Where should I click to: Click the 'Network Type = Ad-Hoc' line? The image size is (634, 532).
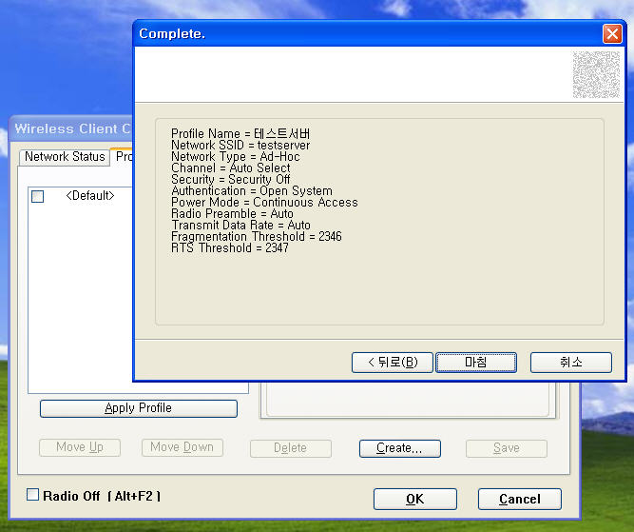click(x=236, y=156)
